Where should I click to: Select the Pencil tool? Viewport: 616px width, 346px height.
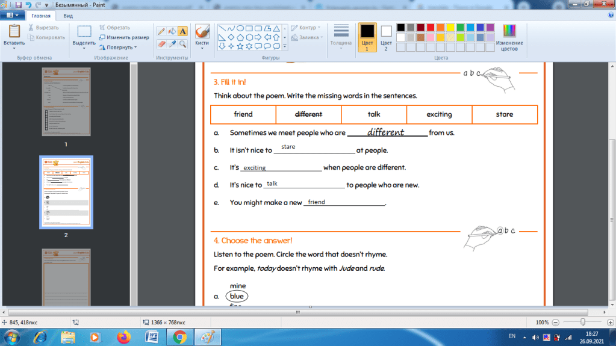[161, 31]
